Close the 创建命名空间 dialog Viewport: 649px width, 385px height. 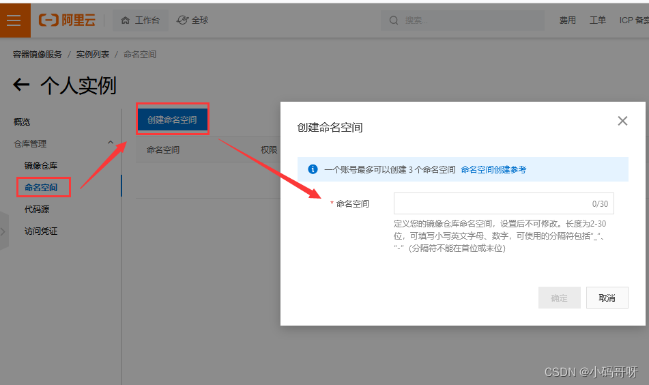[x=622, y=121]
